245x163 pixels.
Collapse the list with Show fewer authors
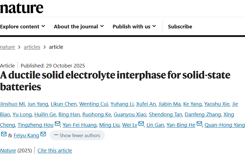77,135
